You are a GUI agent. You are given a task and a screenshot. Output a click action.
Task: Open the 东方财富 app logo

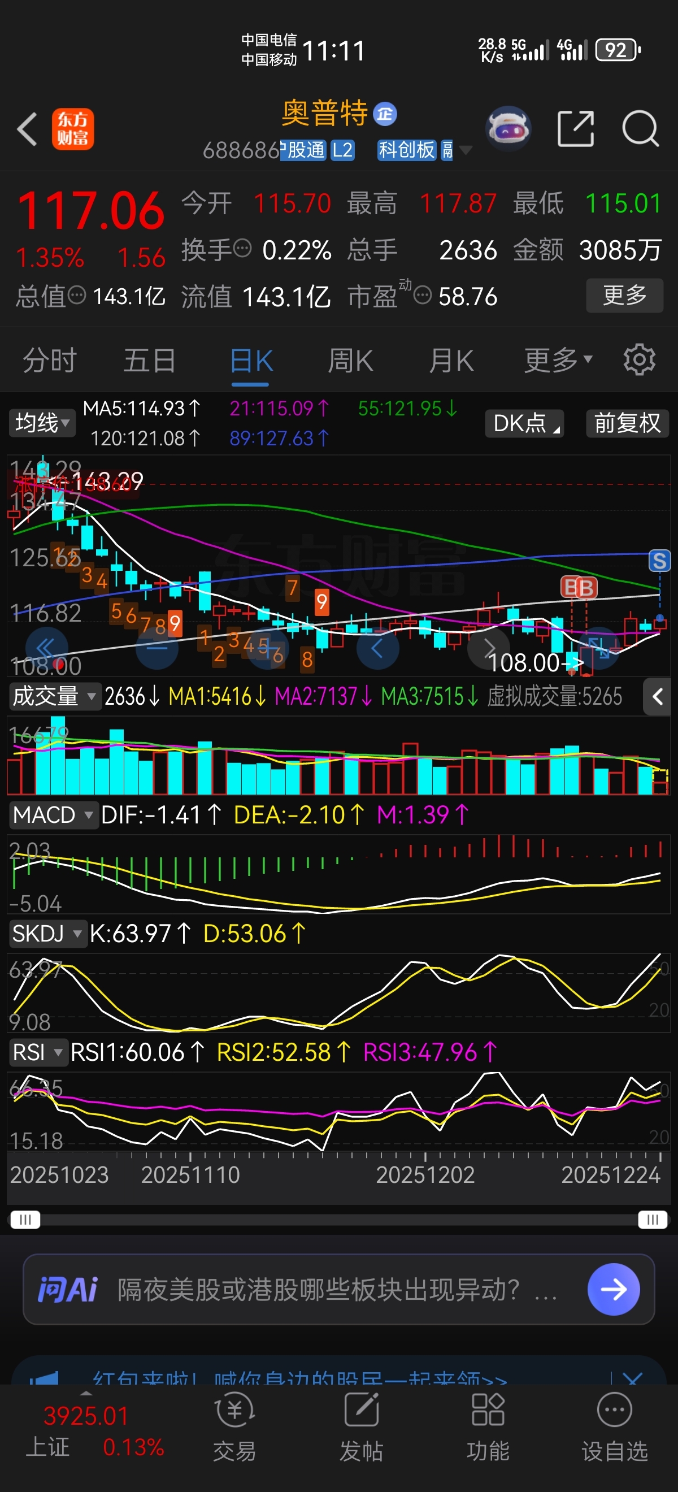tap(72, 129)
